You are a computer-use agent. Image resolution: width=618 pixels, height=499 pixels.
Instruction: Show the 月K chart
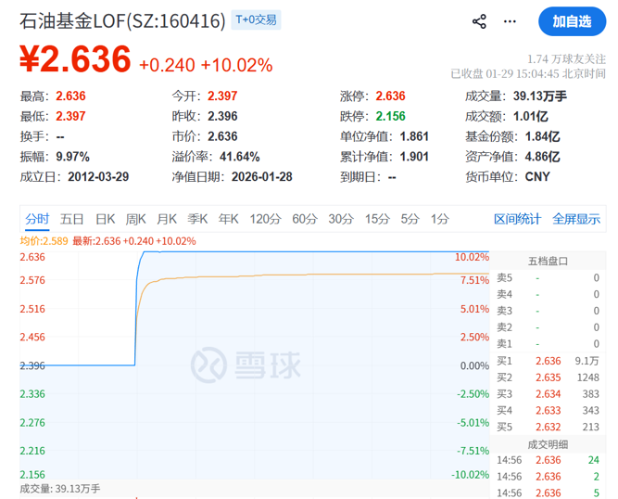[167, 219]
